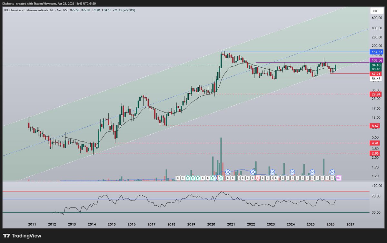The height and width of the screenshot is (243, 387).
Task: Click the blue 157.57 price label
Action: click(x=377, y=52)
